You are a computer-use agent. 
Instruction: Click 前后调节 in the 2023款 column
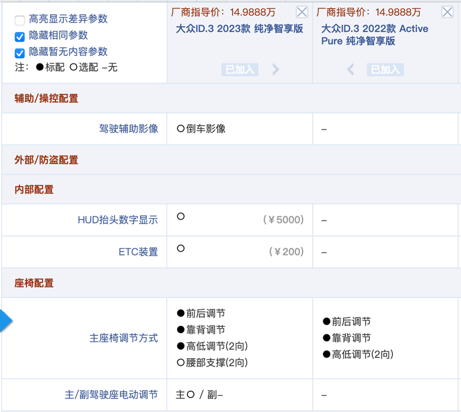pyautogui.click(x=201, y=314)
